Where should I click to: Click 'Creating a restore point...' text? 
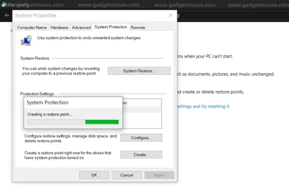point(50,114)
